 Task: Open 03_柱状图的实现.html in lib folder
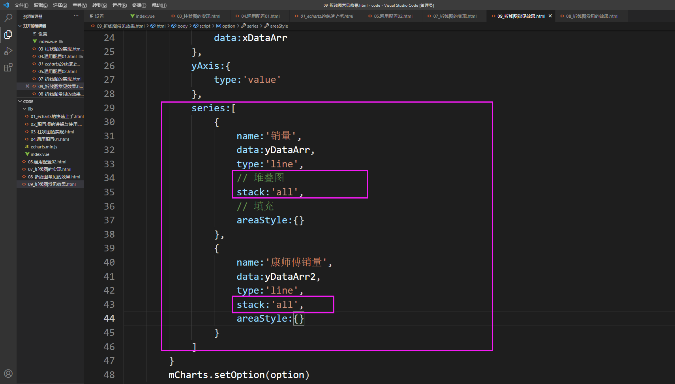[51, 132]
